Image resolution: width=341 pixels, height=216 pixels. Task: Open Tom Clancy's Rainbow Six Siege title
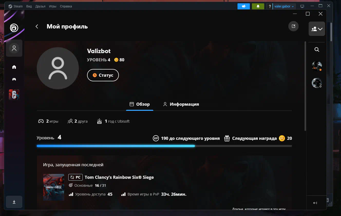tap(119, 177)
